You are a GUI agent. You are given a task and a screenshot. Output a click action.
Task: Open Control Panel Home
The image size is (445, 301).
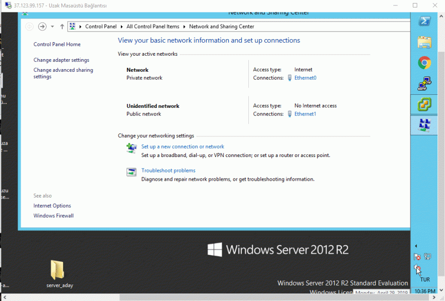[57, 44]
